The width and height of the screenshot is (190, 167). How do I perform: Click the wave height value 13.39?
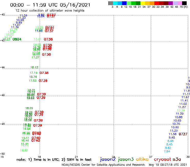click(12, 32)
